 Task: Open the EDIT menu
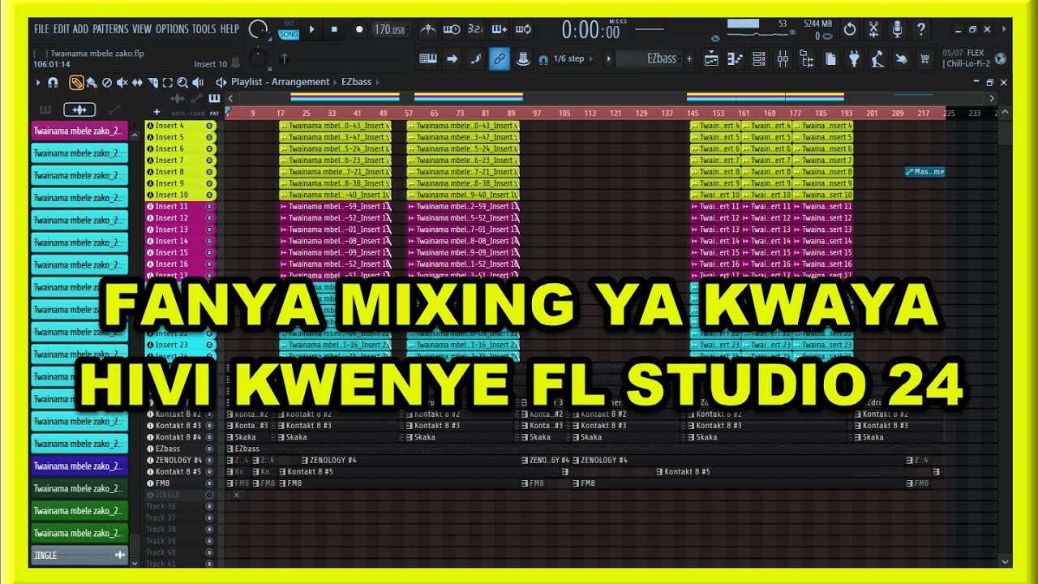(62, 29)
